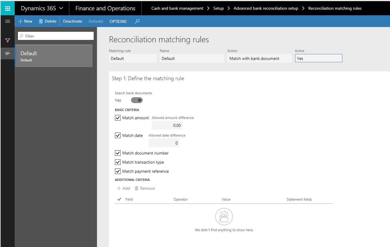Open the Dynamics 365 dropdown chevron
Screen dimensions: 390x247
61,8
